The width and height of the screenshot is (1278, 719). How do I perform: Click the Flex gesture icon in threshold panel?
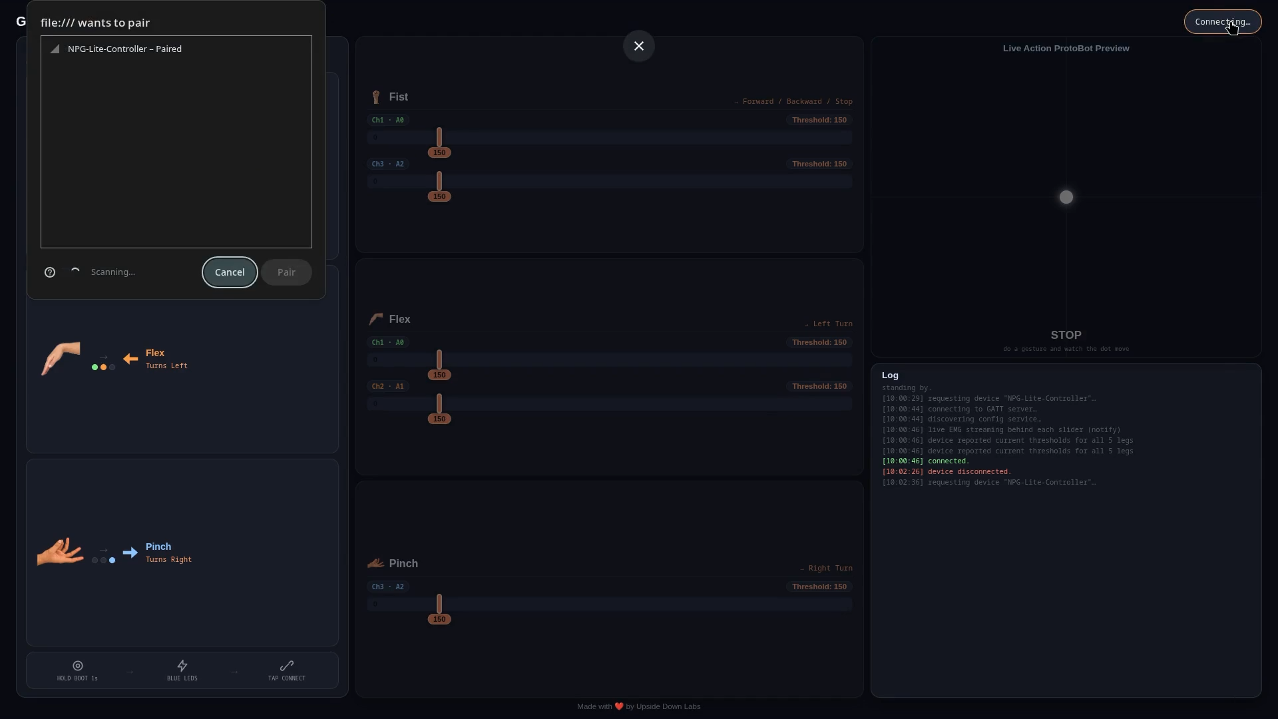tap(376, 320)
